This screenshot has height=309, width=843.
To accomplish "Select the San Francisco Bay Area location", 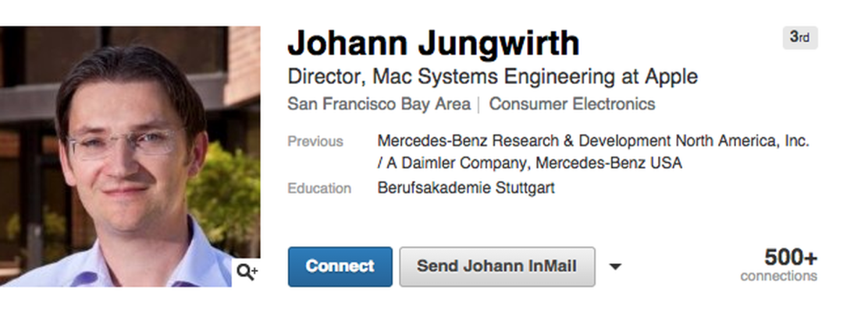I will (x=379, y=104).
